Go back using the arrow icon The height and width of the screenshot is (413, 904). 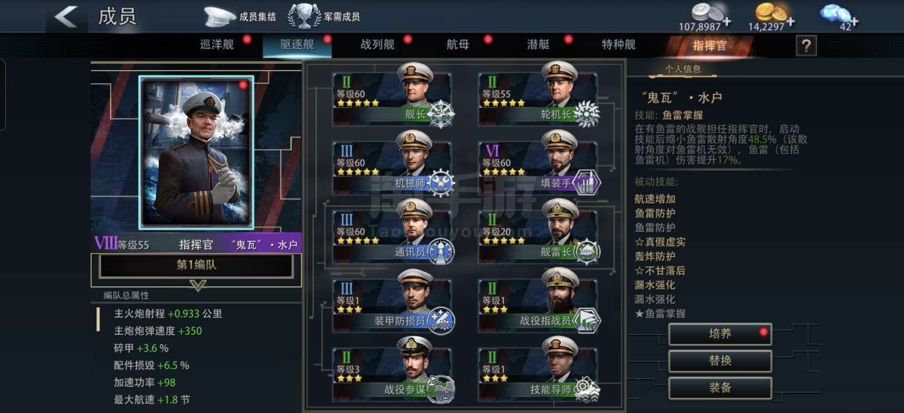66,16
